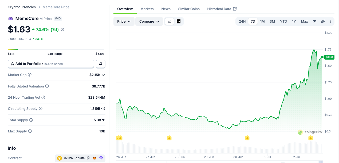Open the calendar date range icon
Screen dimensions: 339x163
point(314,22)
